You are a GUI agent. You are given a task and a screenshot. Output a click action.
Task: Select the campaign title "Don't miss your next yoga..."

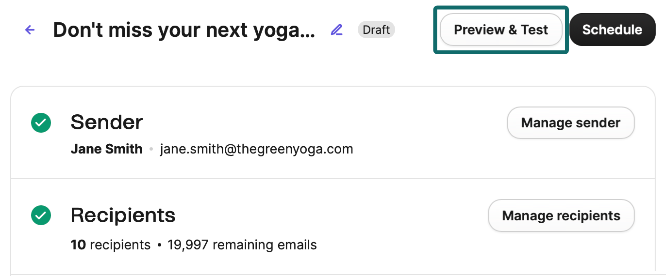[x=184, y=30]
